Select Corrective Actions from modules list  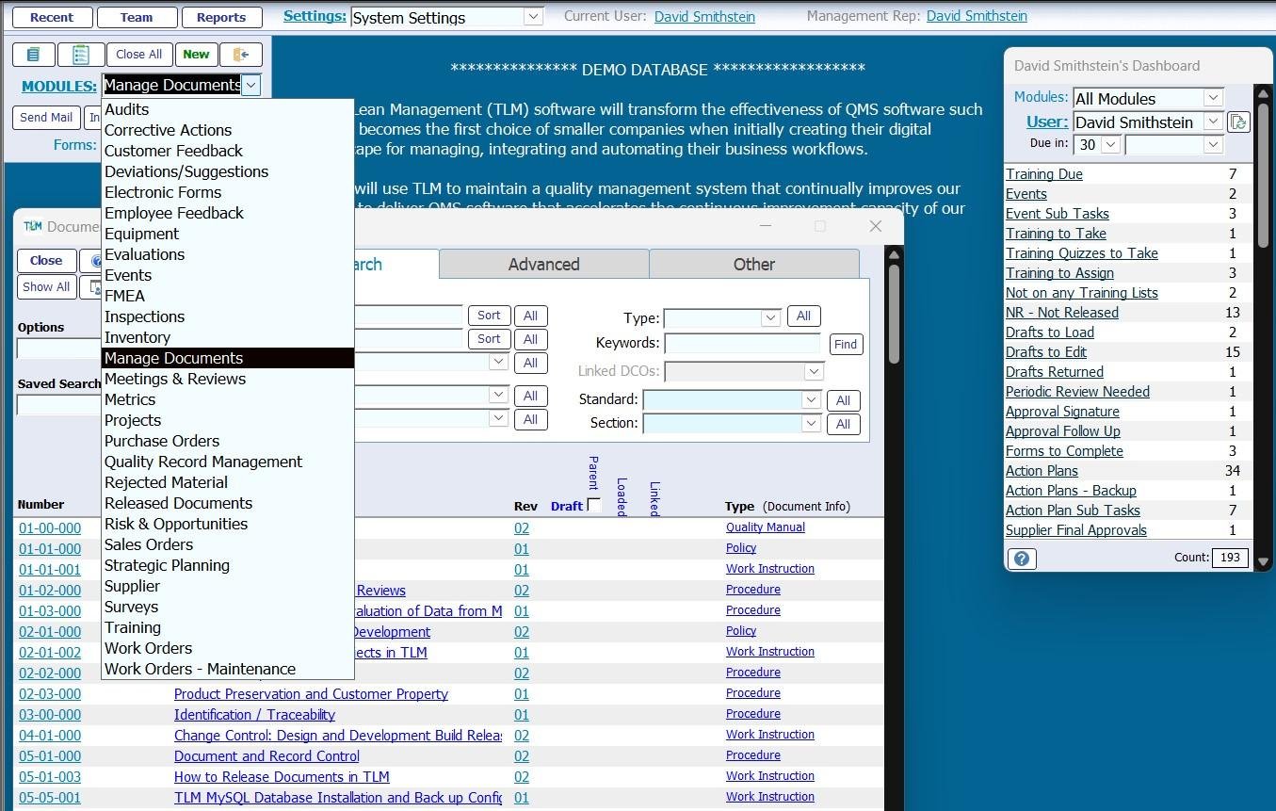click(x=168, y=130)
